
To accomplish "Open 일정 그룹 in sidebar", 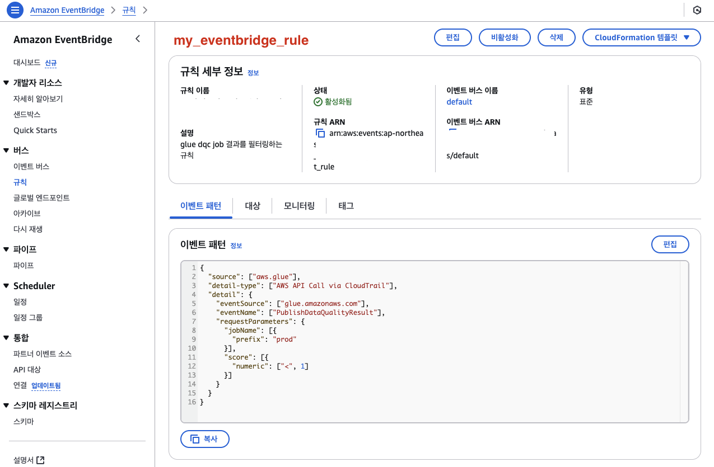I will [x=28, y=318].
